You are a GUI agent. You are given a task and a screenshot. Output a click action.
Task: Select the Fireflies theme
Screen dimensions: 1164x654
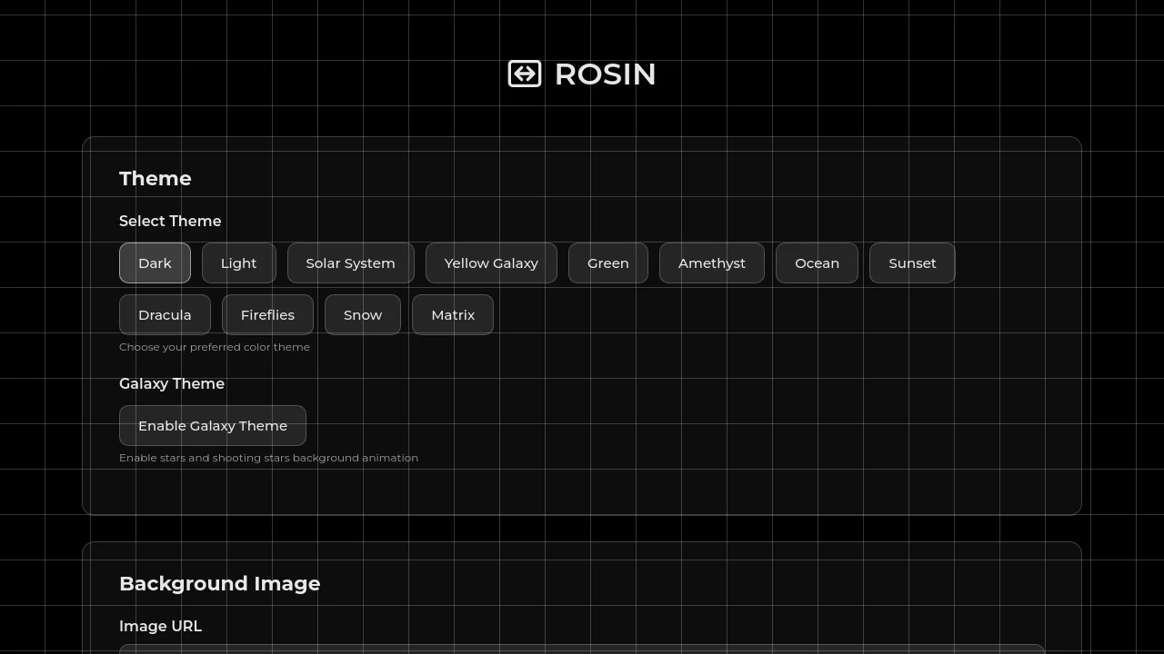267,315
